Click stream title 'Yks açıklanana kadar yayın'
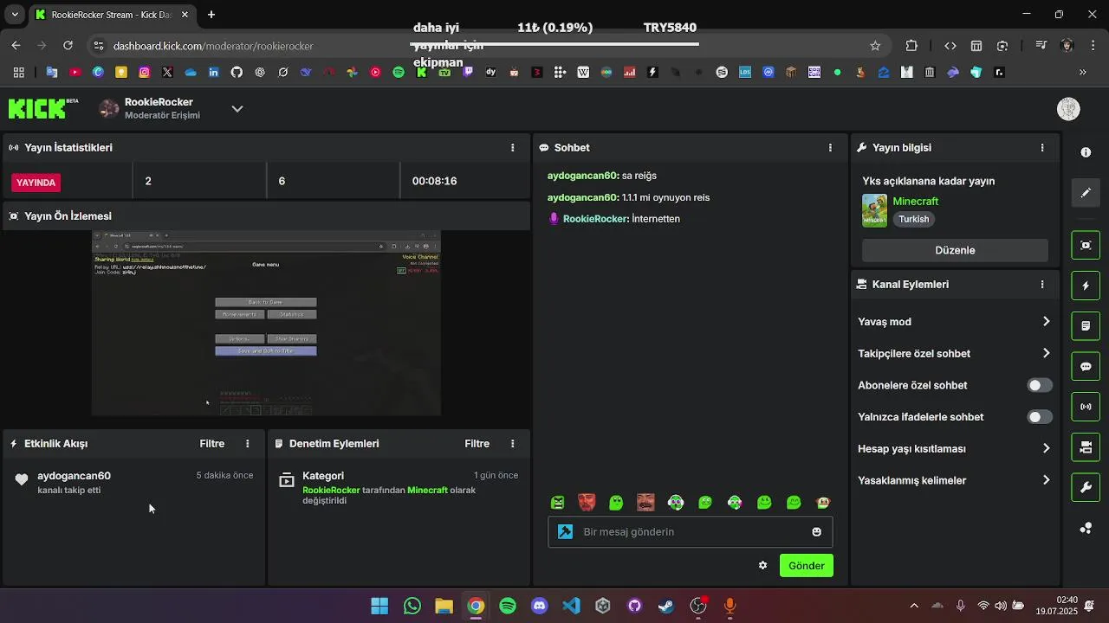This screenshot has height=623, width=1109. click(x=928, y=181)
